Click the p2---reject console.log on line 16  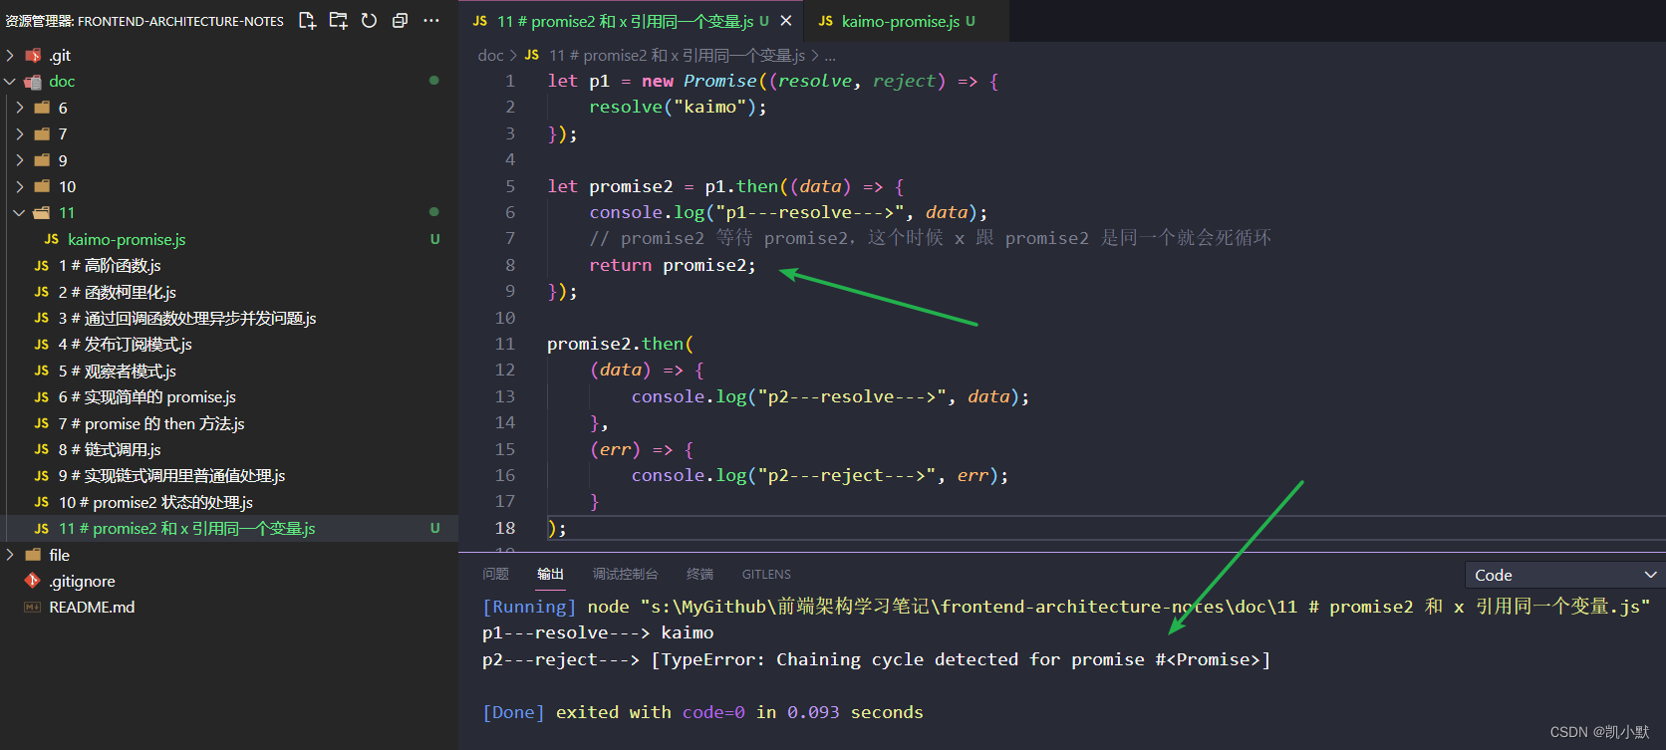(820, 475)
